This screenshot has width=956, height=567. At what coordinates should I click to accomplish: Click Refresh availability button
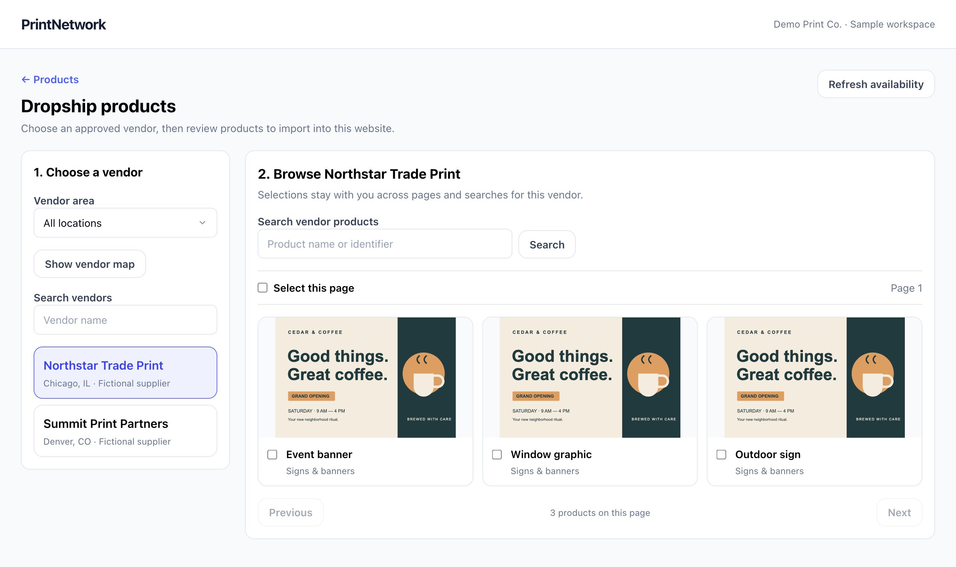coord(876,84)
